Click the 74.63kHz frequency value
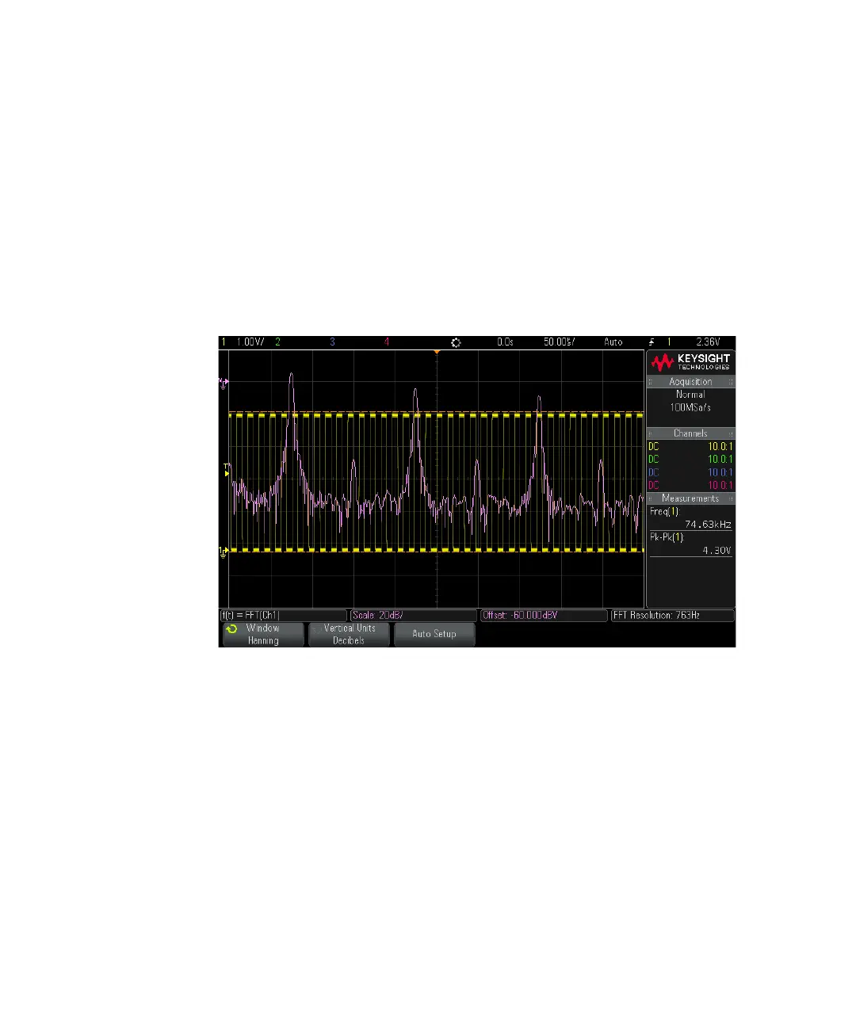 [x=708, y=525]
